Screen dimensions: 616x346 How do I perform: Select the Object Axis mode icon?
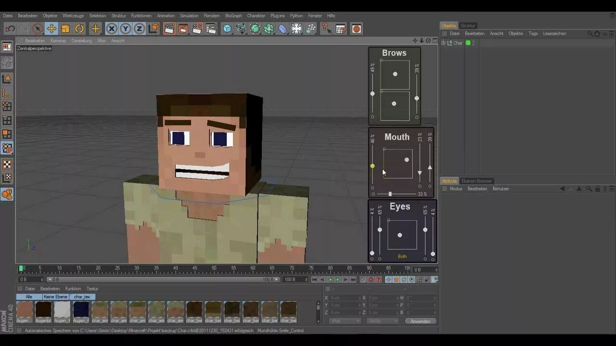tap(7, 93)
